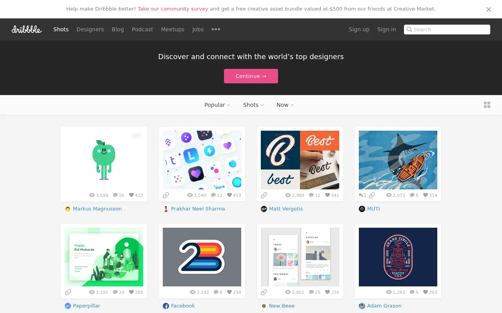Viewport: 502px width, 313px height.
Task: Click the attachment icon on New Beee shot
Action: (264, 292)
